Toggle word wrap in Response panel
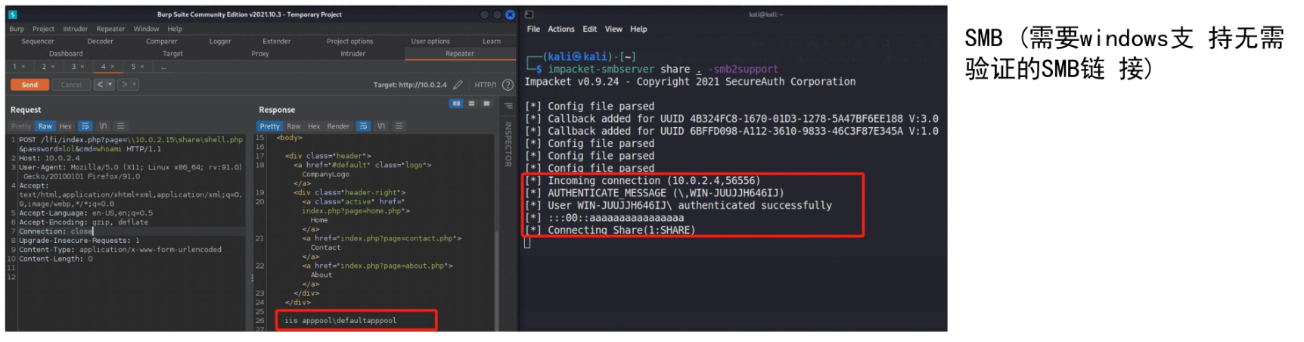1304x342 pixels. (x=364, y=126)
